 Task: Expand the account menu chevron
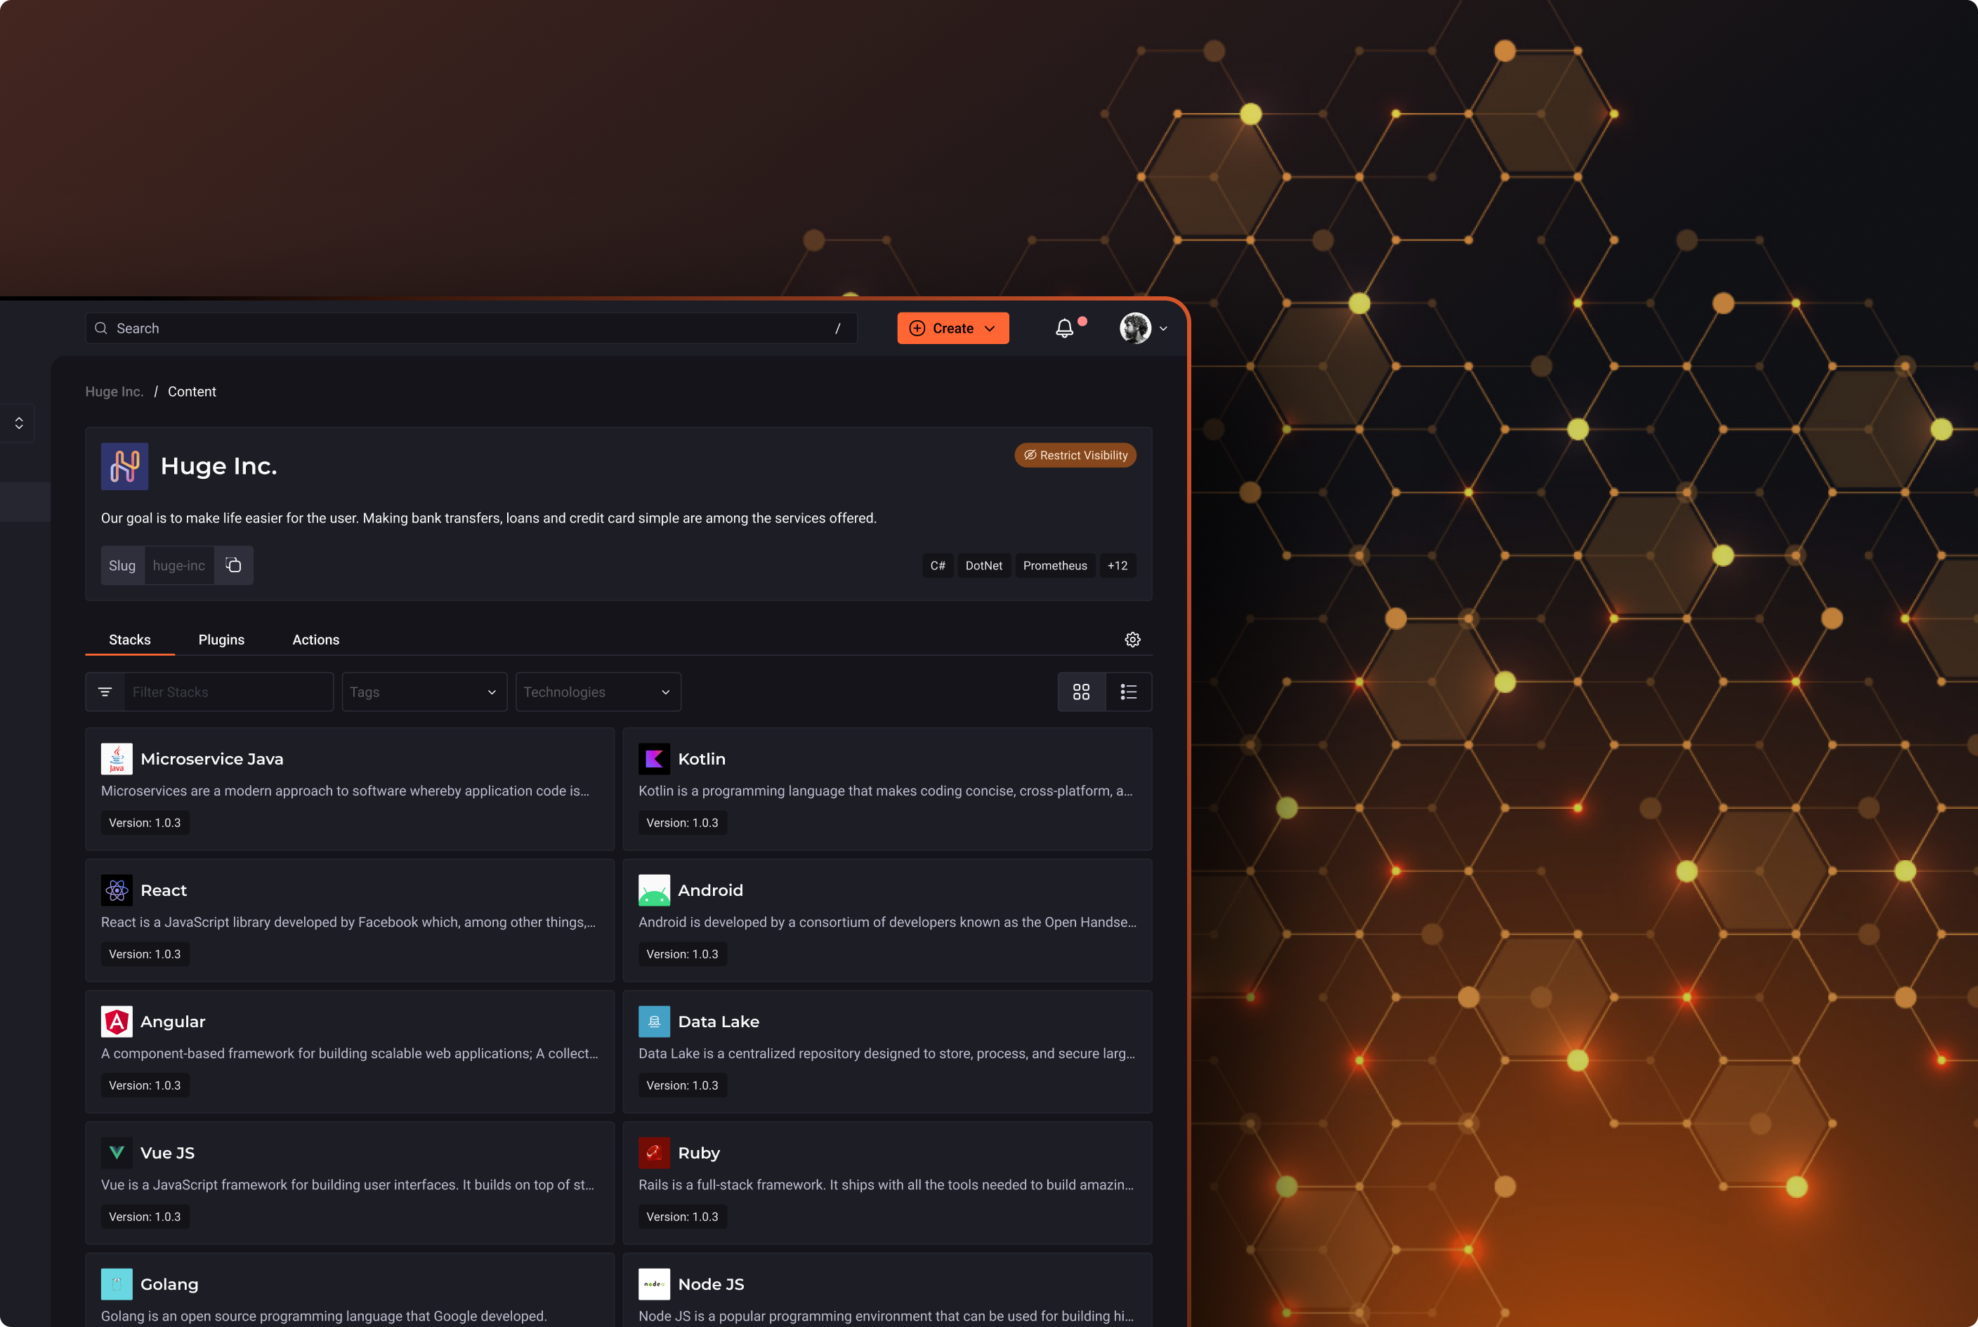click(x=1163, y=329)
